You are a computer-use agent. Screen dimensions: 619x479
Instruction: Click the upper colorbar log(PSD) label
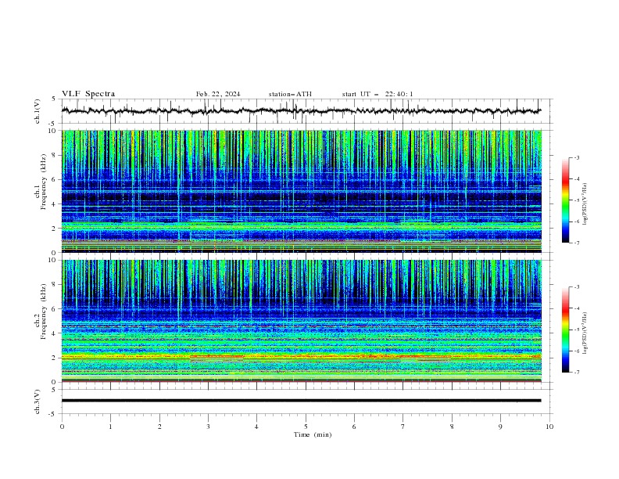585,204
